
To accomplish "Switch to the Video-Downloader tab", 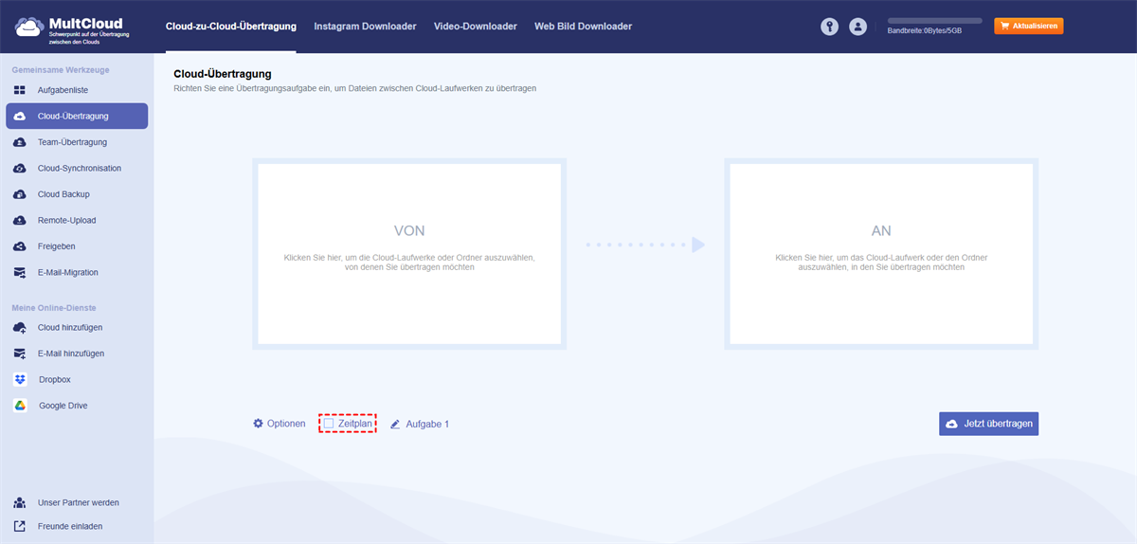I will (x=476, y=27).
